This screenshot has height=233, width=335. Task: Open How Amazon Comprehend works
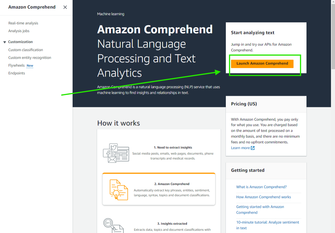264,197
